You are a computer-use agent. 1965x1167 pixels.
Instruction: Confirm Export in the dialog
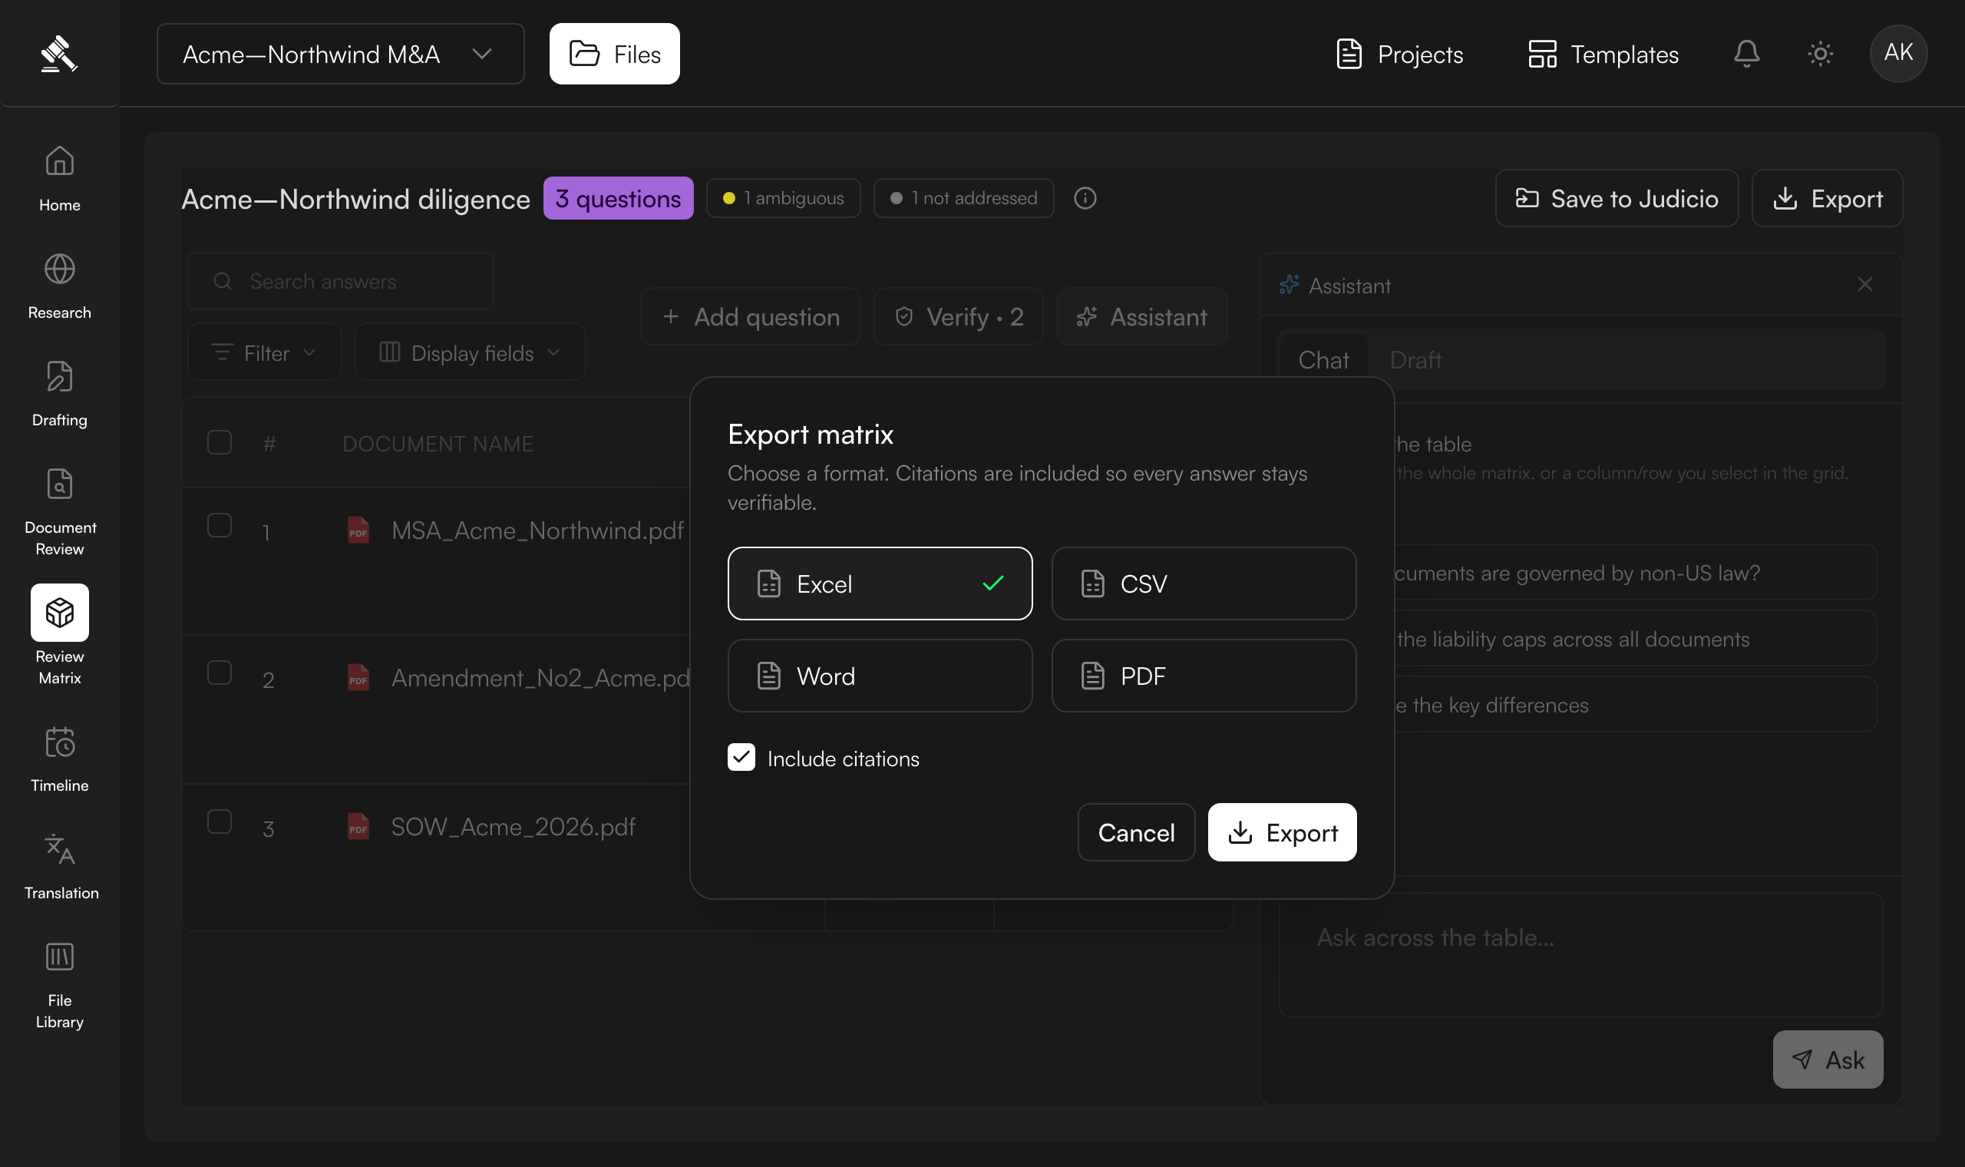pyautogui.click(x=1282, y=832)
